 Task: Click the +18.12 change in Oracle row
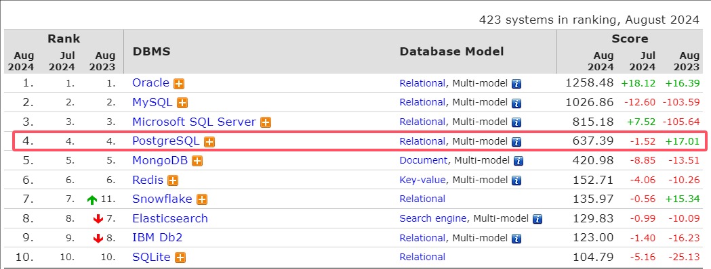[639, 84]
